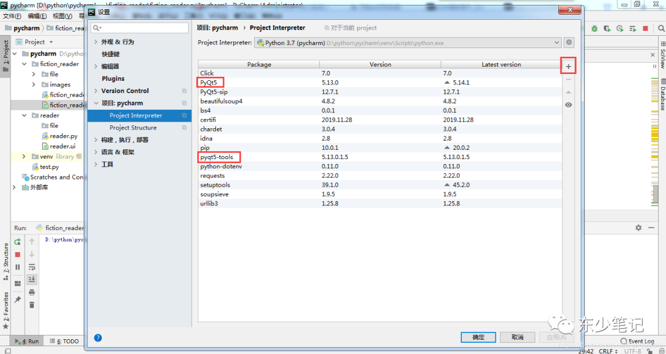
Task: Click the green debug bug icon
Action: pos(594,28)
